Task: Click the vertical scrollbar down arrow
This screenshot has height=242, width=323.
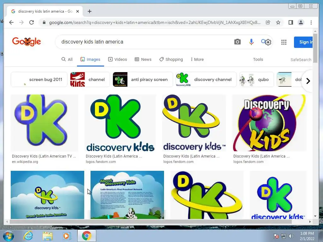Action: tap(315, 216)
